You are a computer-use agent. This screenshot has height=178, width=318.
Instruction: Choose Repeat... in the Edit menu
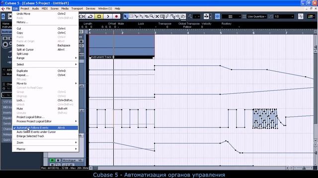(45, 75)
